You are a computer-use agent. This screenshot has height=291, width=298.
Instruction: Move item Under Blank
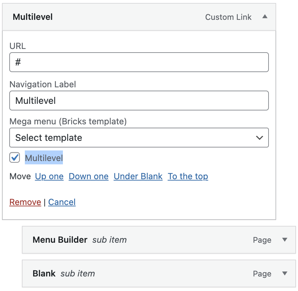tap(138, 177)
